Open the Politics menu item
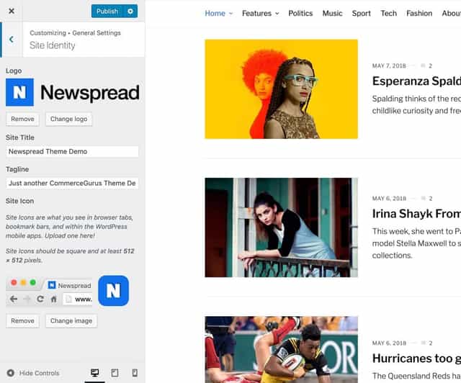Viewport: 461px width, 383px height. 300,14
